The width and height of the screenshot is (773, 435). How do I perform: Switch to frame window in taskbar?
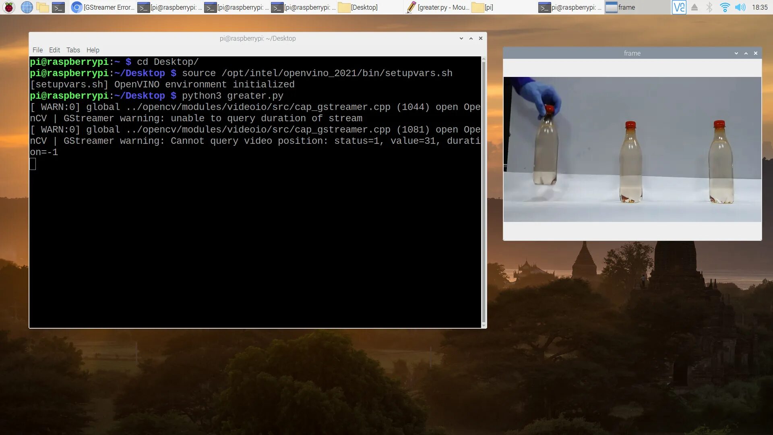[x=621, y=7]
